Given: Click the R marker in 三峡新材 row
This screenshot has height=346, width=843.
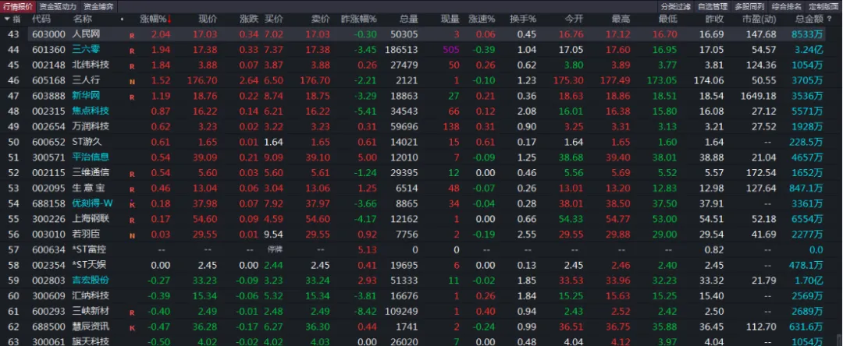Looking at the screenshot, I should tap(132, 312).
